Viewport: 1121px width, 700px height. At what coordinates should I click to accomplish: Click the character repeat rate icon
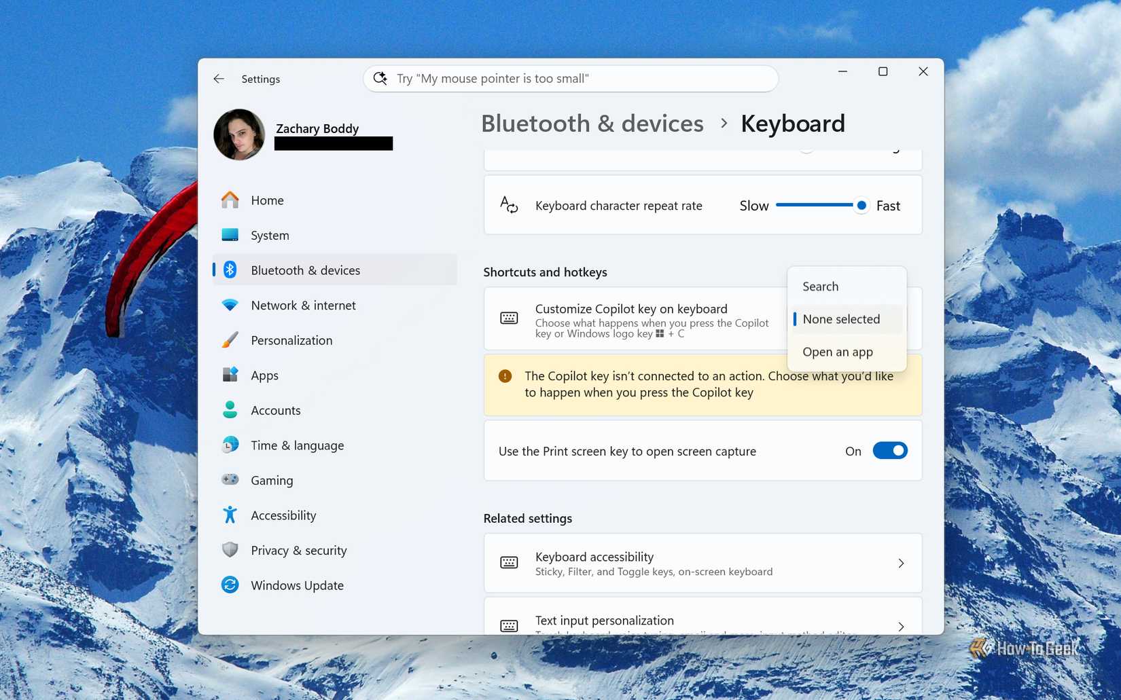509,205
